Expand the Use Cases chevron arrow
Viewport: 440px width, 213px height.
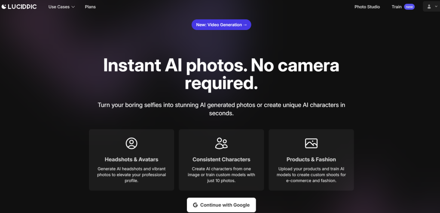[x=73, y=7]
